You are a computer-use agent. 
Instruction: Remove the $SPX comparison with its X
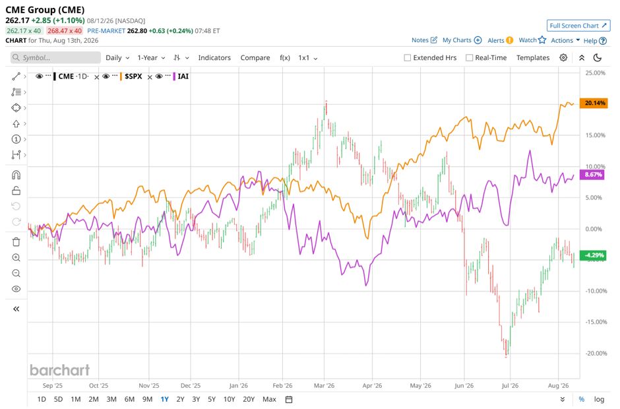(x=150, y=78)
